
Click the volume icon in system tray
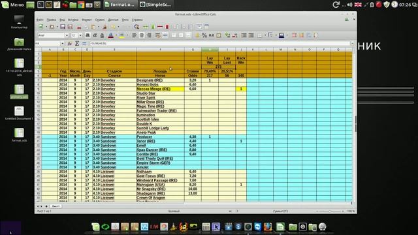tap(350, 5)
